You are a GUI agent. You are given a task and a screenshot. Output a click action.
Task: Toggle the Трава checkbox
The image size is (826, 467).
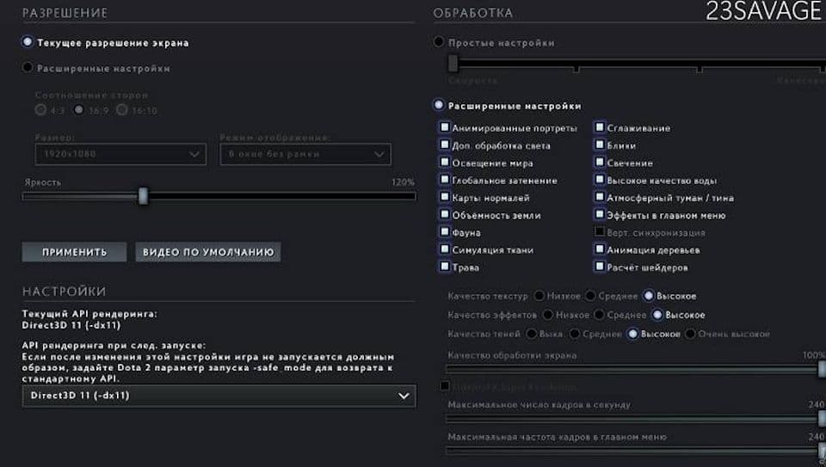445,267
